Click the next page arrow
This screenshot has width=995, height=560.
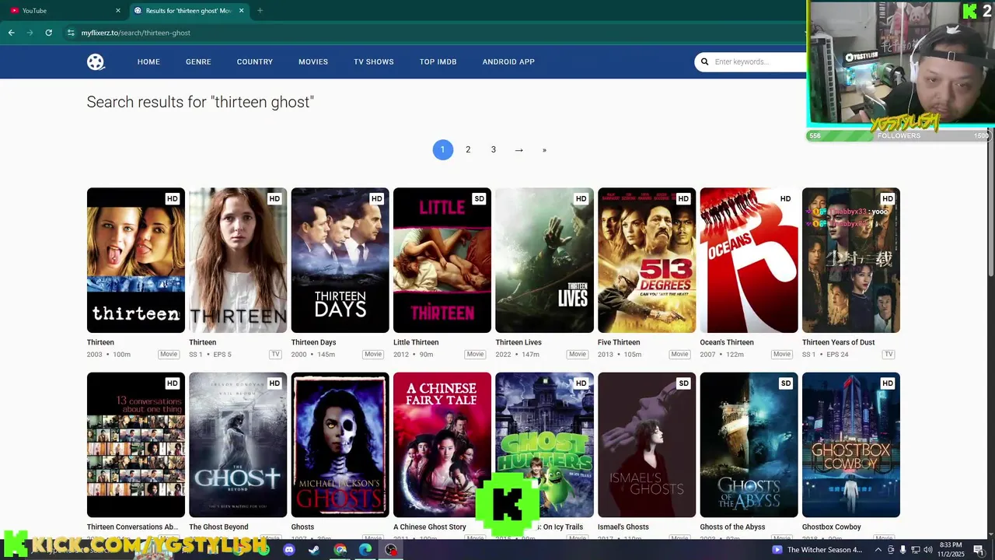click(518, 149)
